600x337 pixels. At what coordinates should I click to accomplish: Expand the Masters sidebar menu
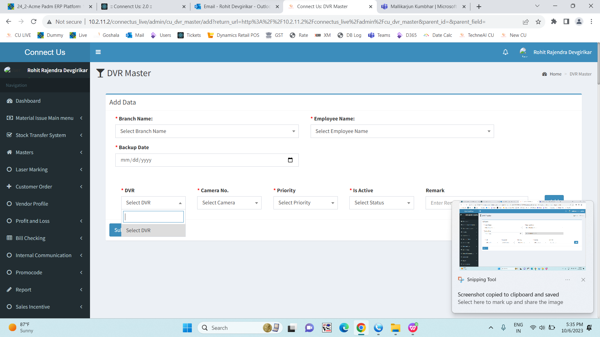click(45, 152)
